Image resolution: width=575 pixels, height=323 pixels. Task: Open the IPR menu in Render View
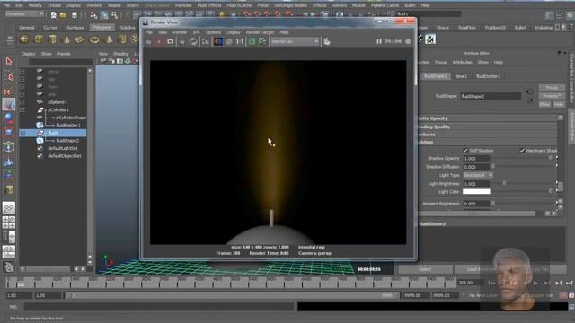(197, 32)
